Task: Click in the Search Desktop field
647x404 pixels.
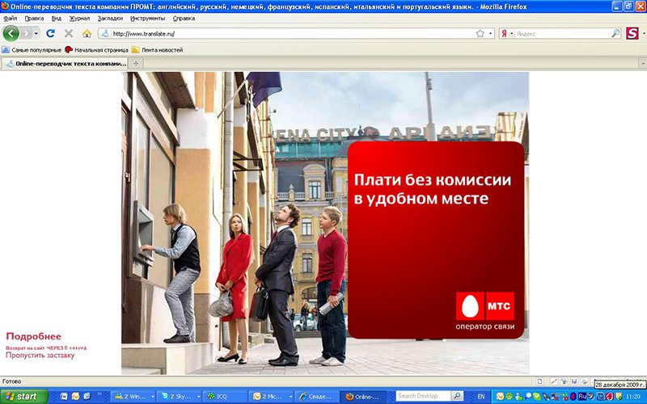Action: point(423,396)
